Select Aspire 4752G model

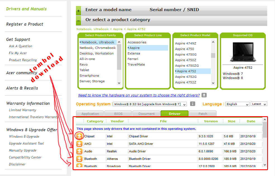coord(186,77)
